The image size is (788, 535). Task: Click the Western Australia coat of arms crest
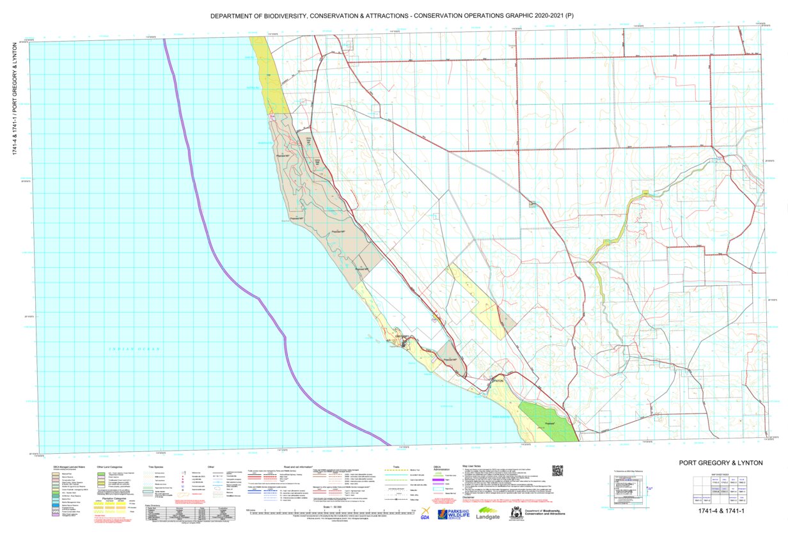point(515,514)
